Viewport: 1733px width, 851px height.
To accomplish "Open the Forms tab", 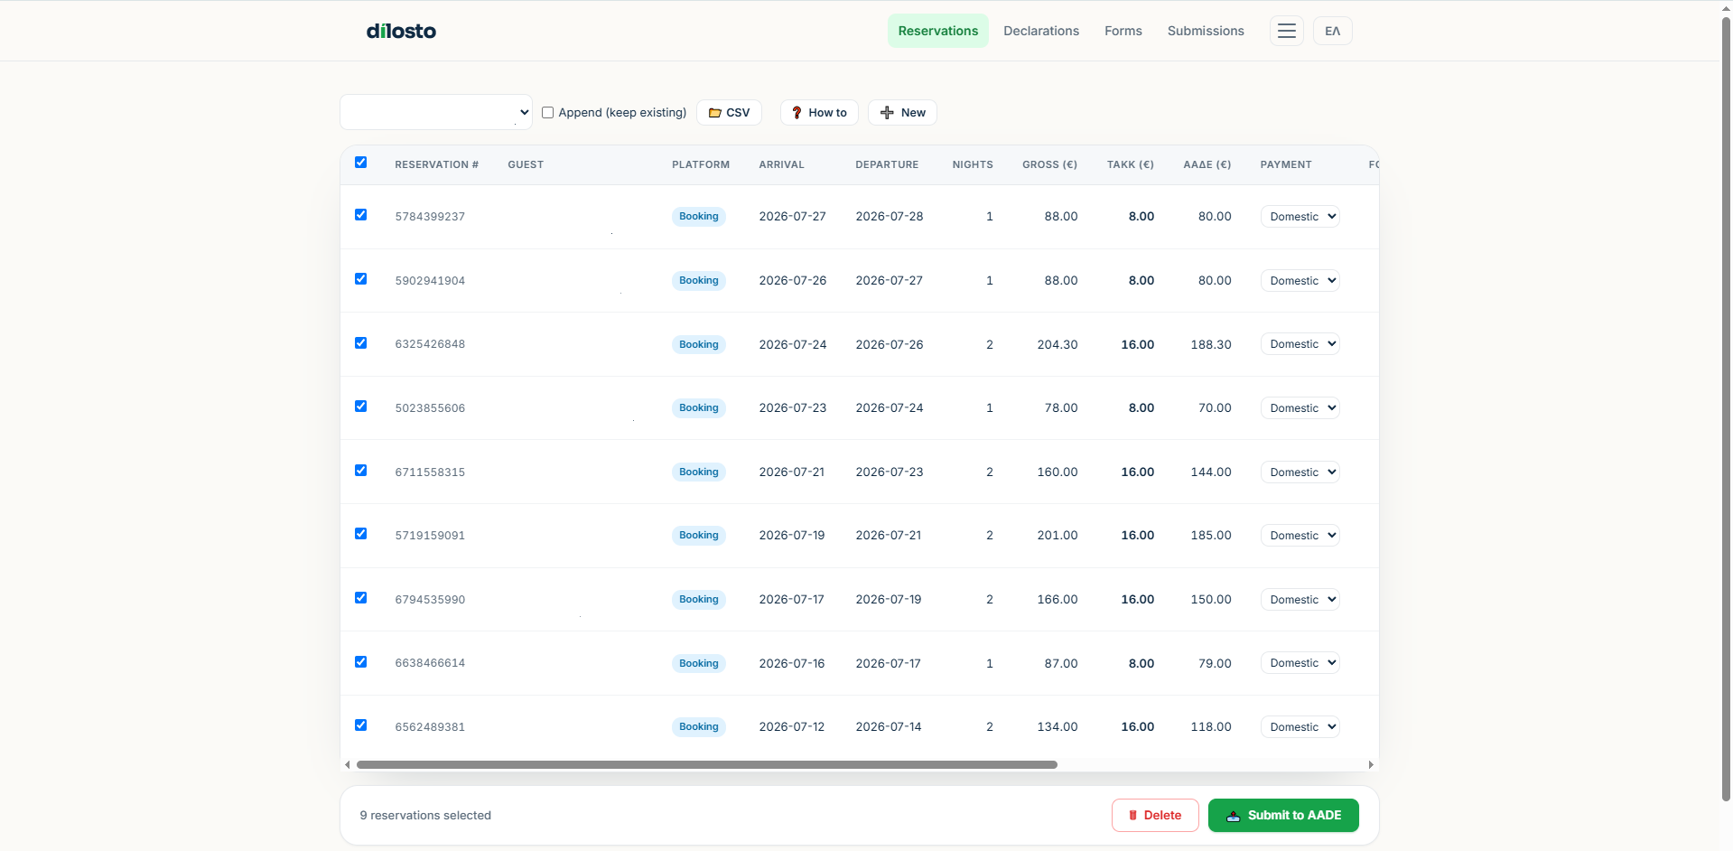I will [1123, 31].
